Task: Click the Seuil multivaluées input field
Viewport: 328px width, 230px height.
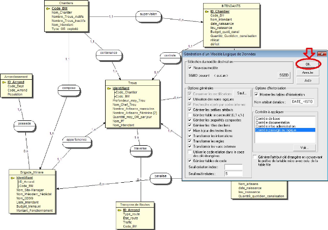Action: (x=232, y=174)
